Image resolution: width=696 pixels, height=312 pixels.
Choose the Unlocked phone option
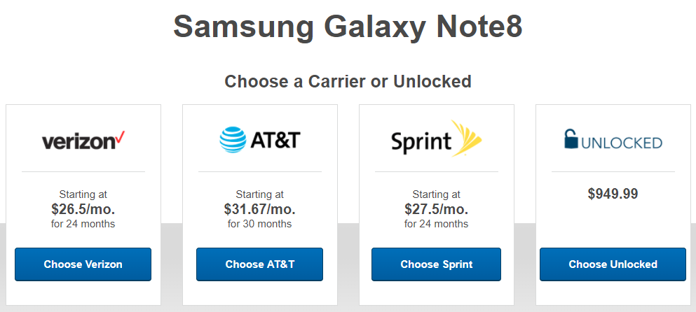click(x=613, y=264)
